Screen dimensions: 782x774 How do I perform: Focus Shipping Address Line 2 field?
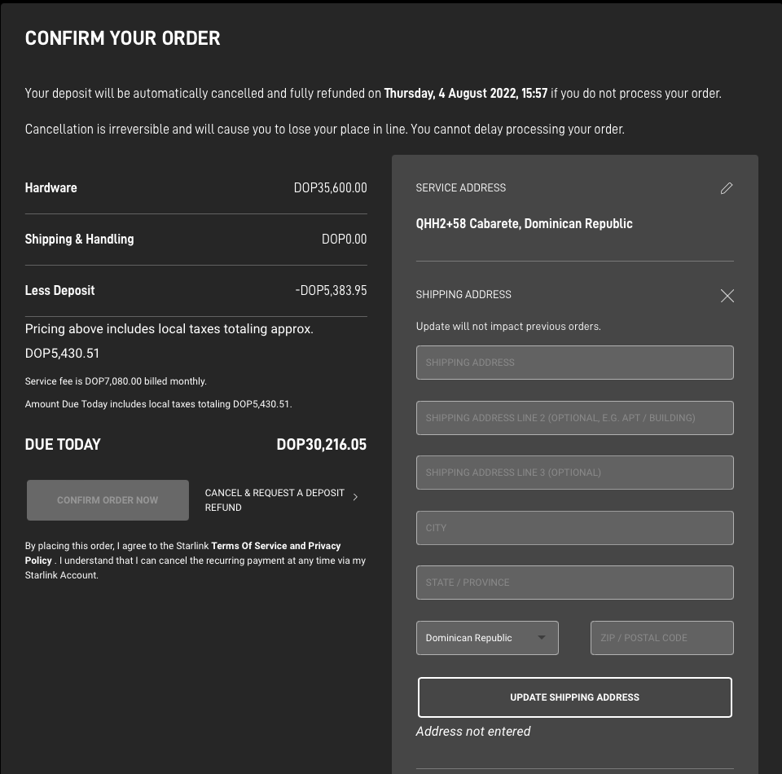point(575,418)
